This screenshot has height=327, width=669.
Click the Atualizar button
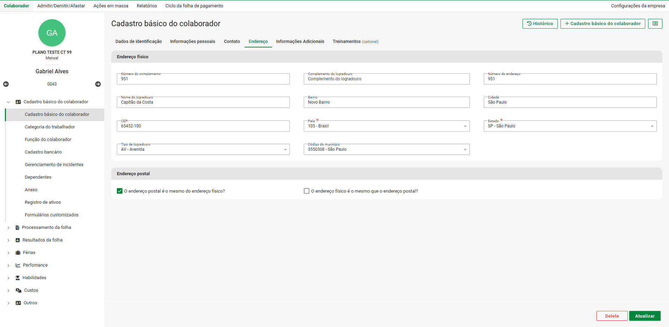(645, 316)
